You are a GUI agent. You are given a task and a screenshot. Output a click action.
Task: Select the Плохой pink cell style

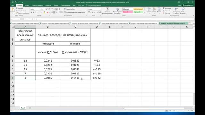click(127, 12)
